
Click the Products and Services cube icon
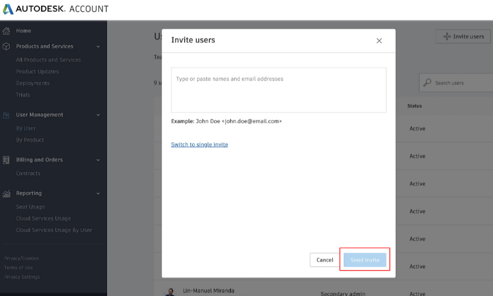point(6,46)
